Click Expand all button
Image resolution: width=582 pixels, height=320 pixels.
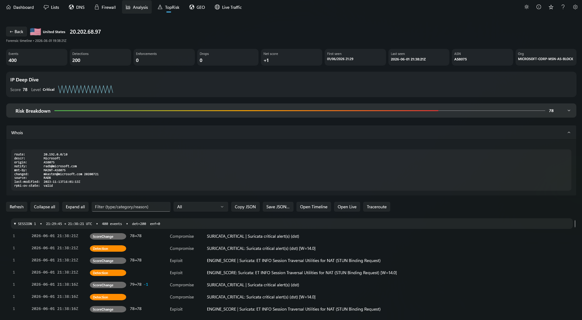[75, 207]
